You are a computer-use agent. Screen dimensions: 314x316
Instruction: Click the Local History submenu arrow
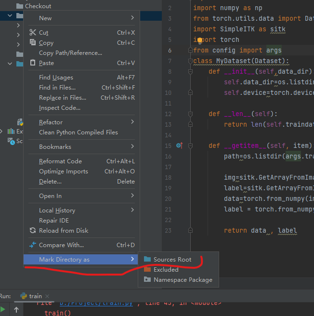click(x=132, y=210)
